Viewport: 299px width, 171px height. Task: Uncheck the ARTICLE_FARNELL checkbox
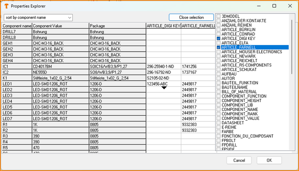(219, 47)
